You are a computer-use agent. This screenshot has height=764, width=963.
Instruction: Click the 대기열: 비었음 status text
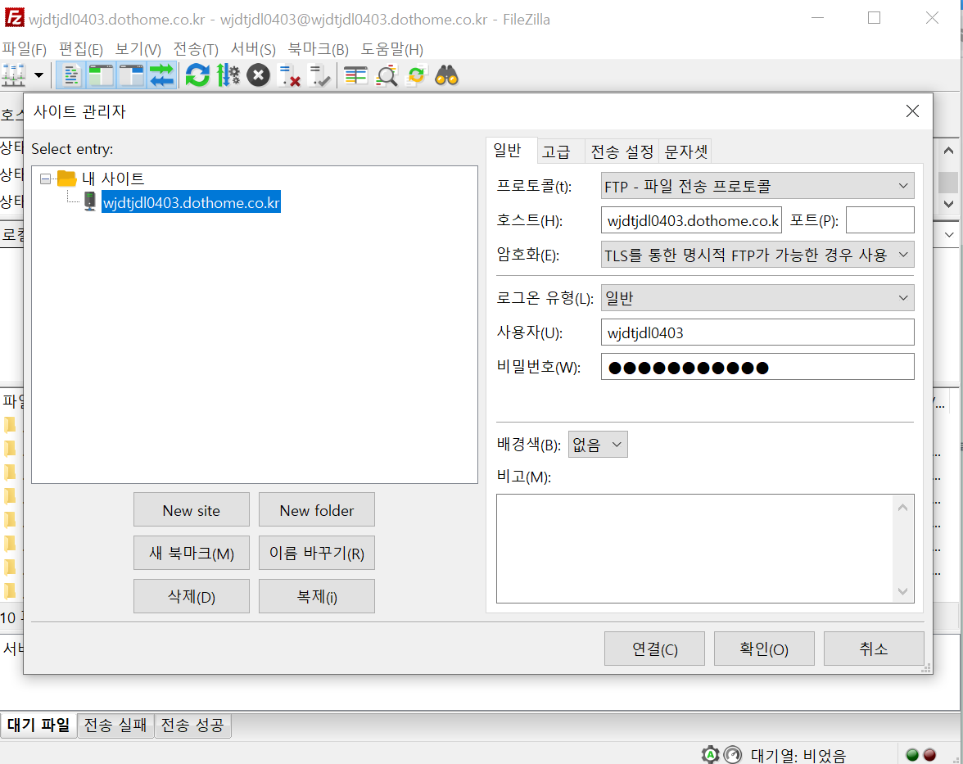tap(798, 755)
